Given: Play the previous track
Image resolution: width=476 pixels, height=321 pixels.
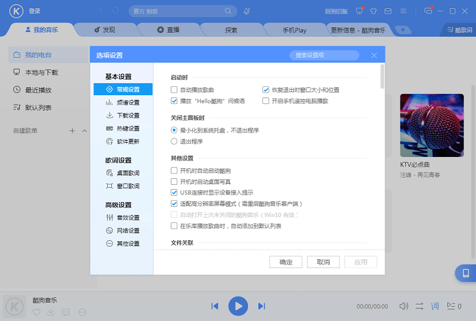Looking at the screenshot, I should (x=215, y=306).
